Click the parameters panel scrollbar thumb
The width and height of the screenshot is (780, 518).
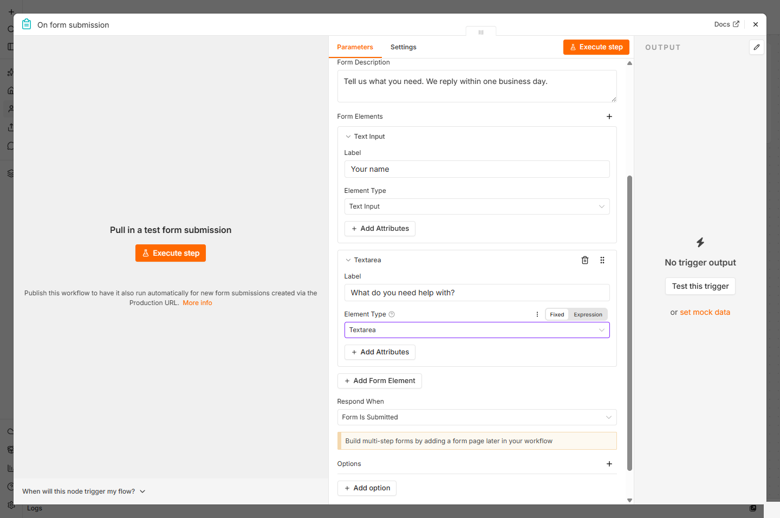point(629,323)
